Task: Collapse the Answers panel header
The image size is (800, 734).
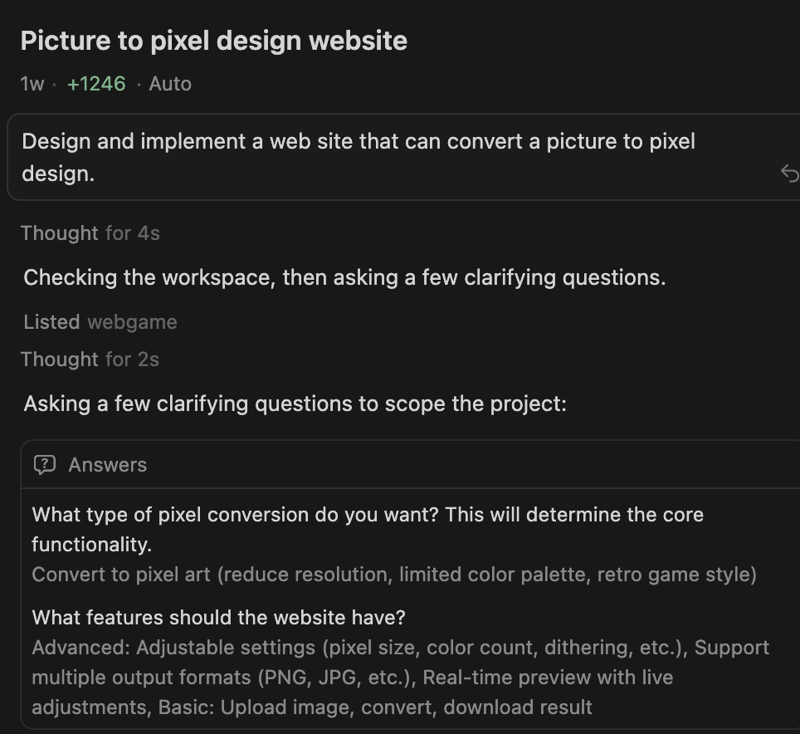Action: [x=108, y=465]
